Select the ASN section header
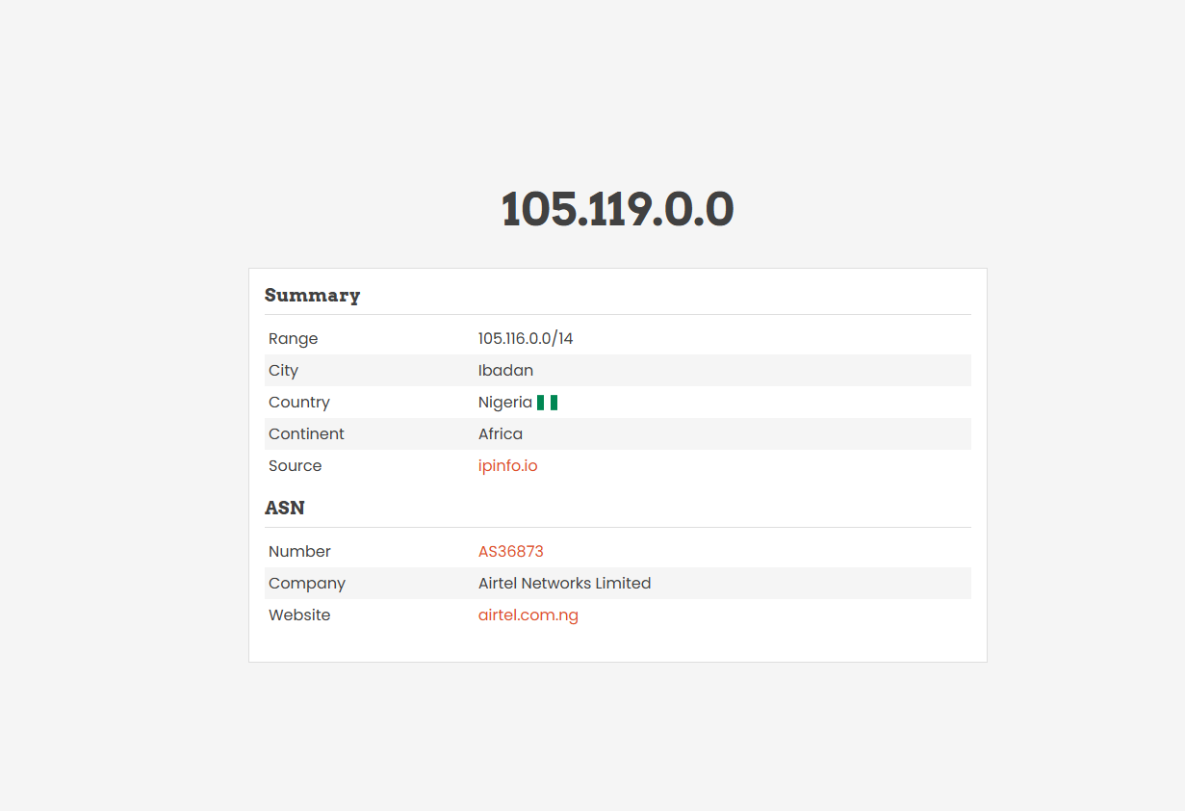 [x=284, y=508]
